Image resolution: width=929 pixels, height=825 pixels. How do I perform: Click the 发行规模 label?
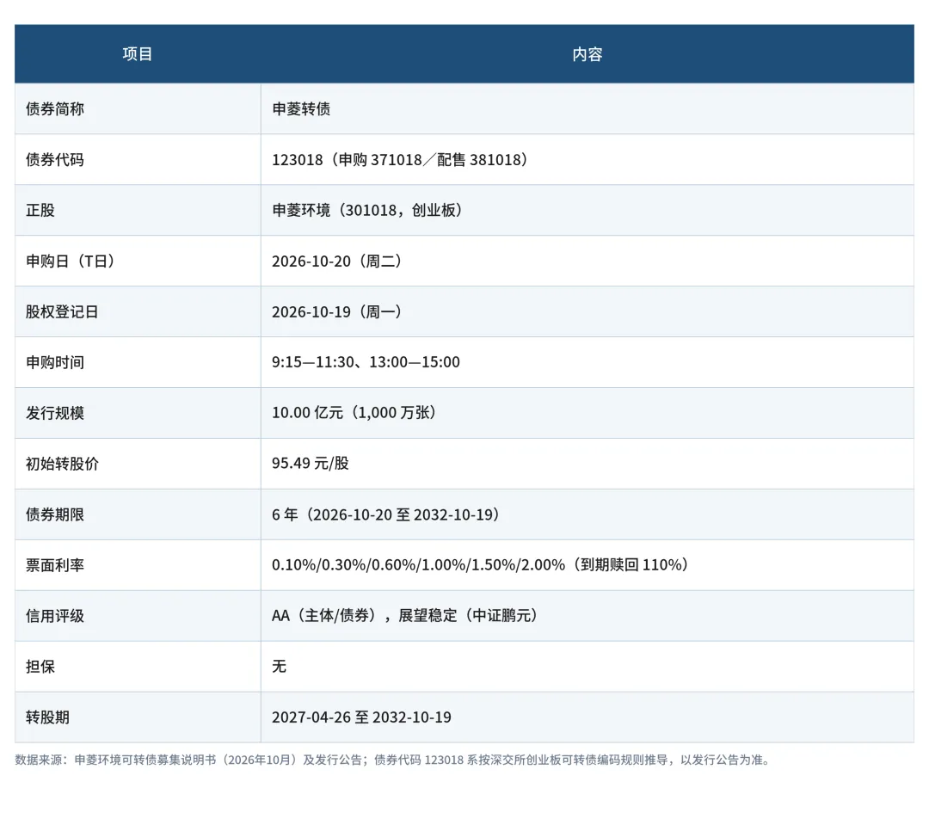tap(54, 413)
